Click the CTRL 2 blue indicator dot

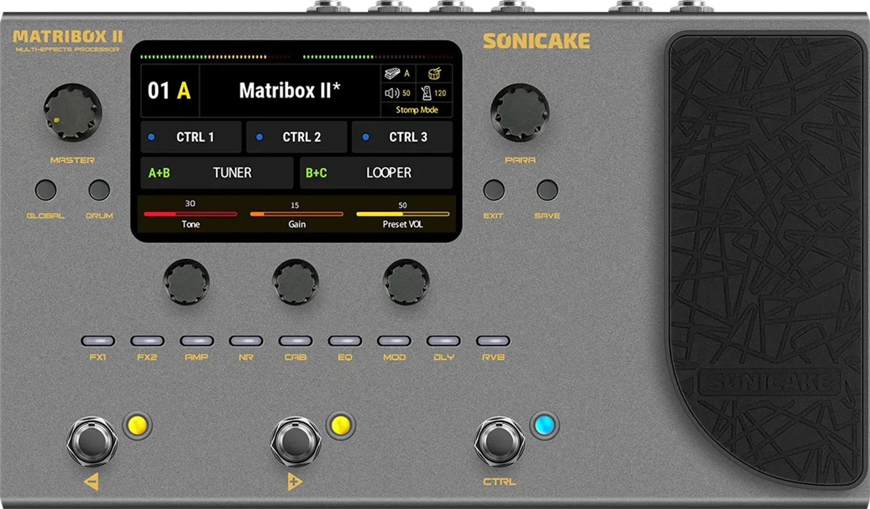click(260, 137)
